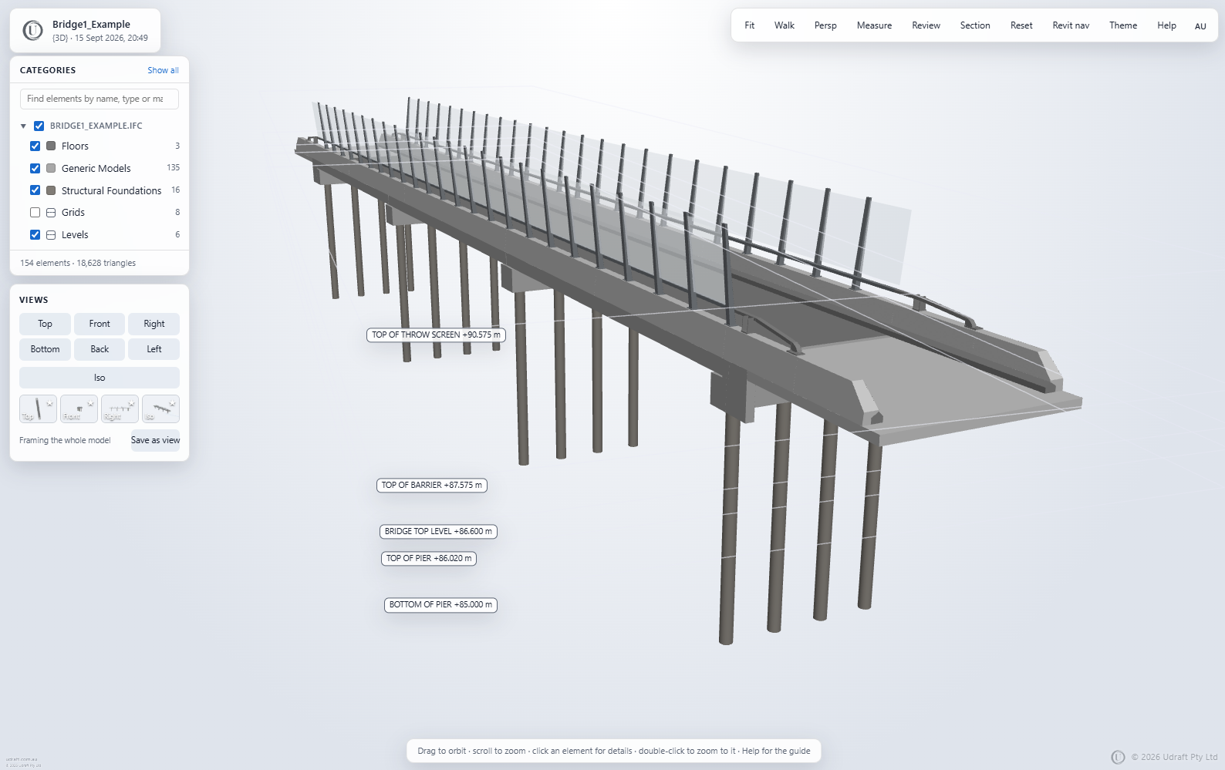
Task: Open the Right saved view thumbnail
Action: point(120,409)
